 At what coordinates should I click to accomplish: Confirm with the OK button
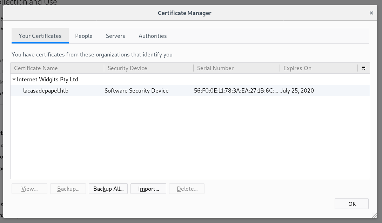pyautogui.click(x=351, y=204)
